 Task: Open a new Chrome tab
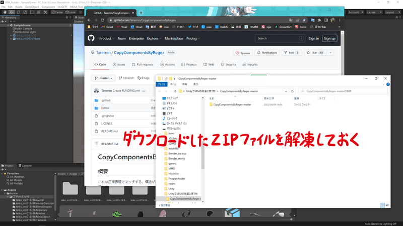point(141,13)
